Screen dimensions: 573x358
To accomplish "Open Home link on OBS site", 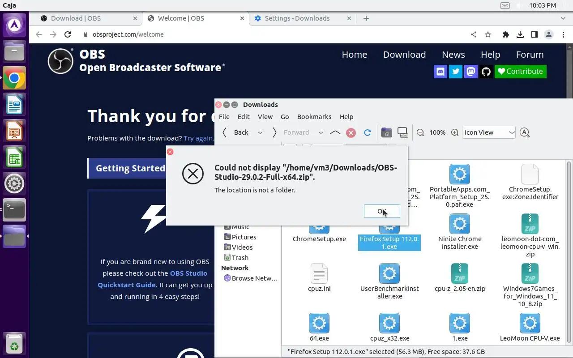I will pos(355,55).
